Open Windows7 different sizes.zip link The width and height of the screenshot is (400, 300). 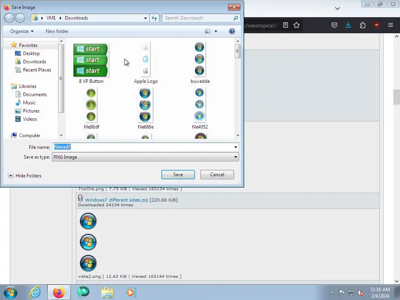click(x=116, y=200)
